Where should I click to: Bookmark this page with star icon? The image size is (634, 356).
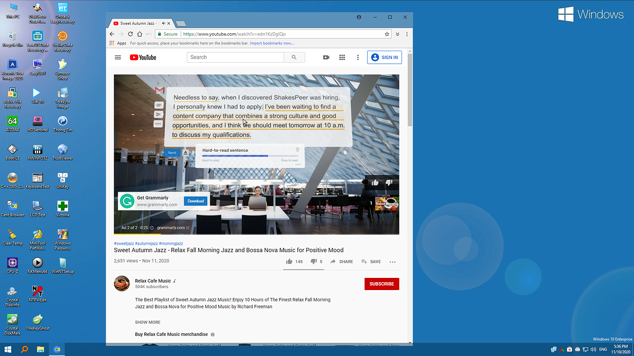pos(387,34)
